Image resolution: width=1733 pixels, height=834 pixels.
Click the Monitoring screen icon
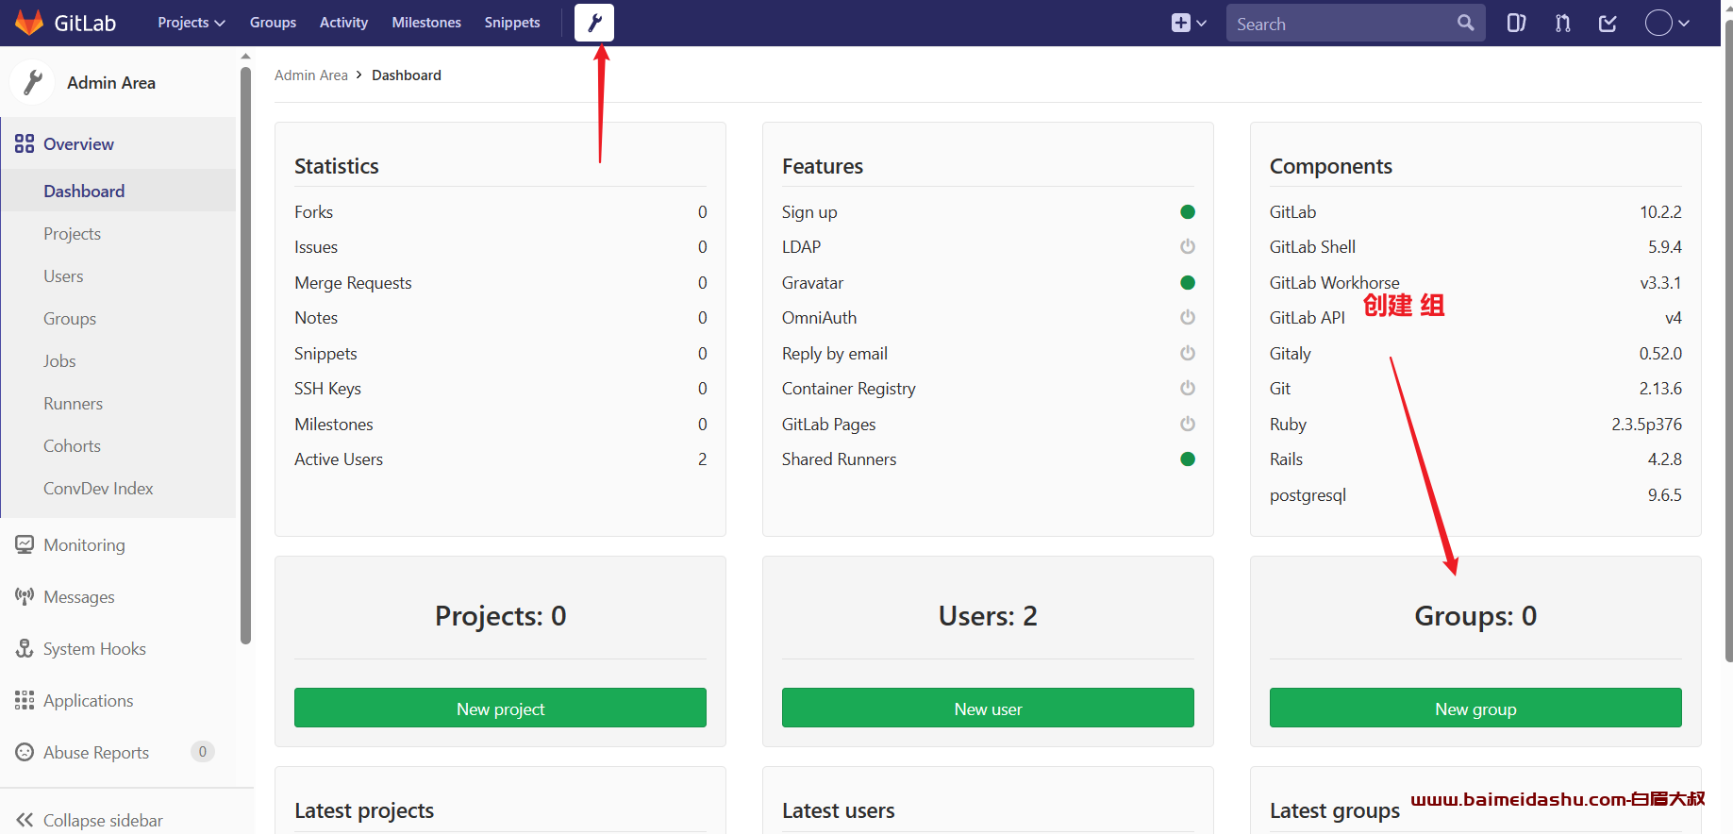[x=25, y=544]
